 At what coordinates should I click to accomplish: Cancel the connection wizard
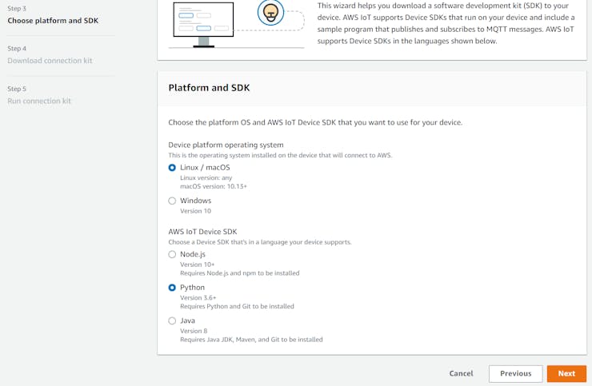point(461,373)
